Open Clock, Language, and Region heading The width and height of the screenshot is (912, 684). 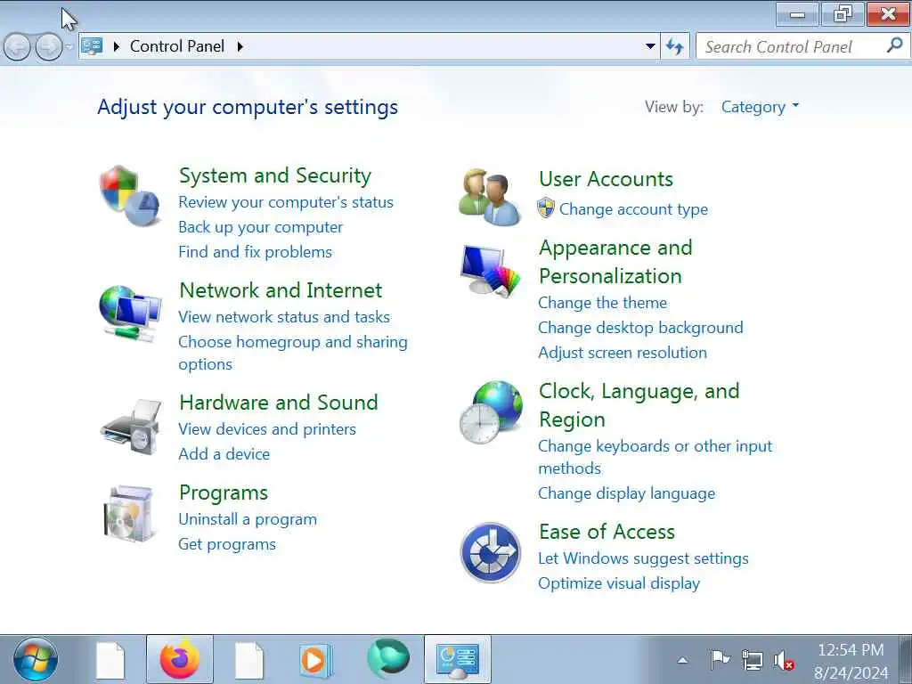click(x=639, y=405)
